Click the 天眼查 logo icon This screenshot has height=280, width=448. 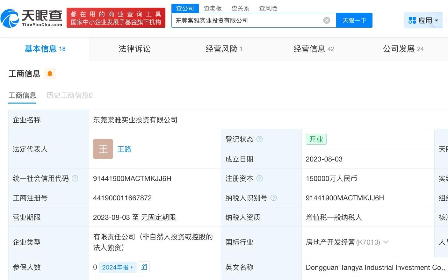click(x=10, y=18)
